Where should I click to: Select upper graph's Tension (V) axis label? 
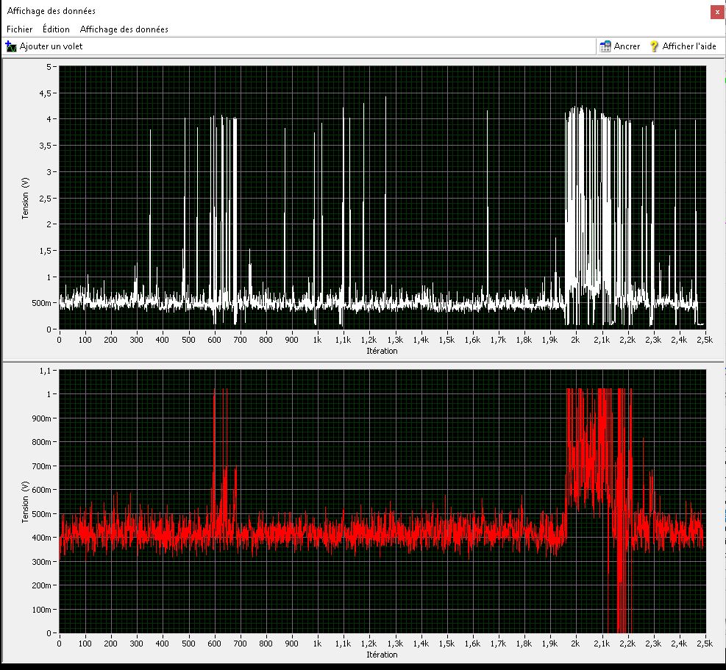(x=26, y=199)
